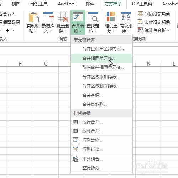Expand the 随机重复 dropdown arrow

[x=114, y=31]
